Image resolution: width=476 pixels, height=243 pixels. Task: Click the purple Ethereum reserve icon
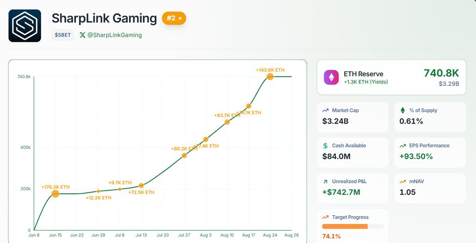[331, 77]
